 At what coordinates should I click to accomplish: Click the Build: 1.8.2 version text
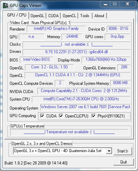[x=36, y=163]
